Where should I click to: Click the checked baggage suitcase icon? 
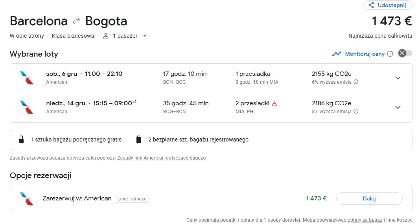[139, 140]
